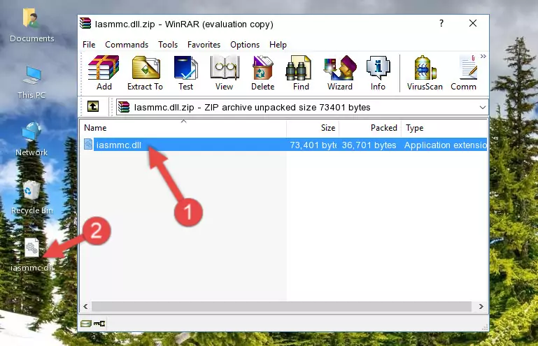538x346 pixels.
Task: Open the Favorites menu
Action: coord(204,45)
